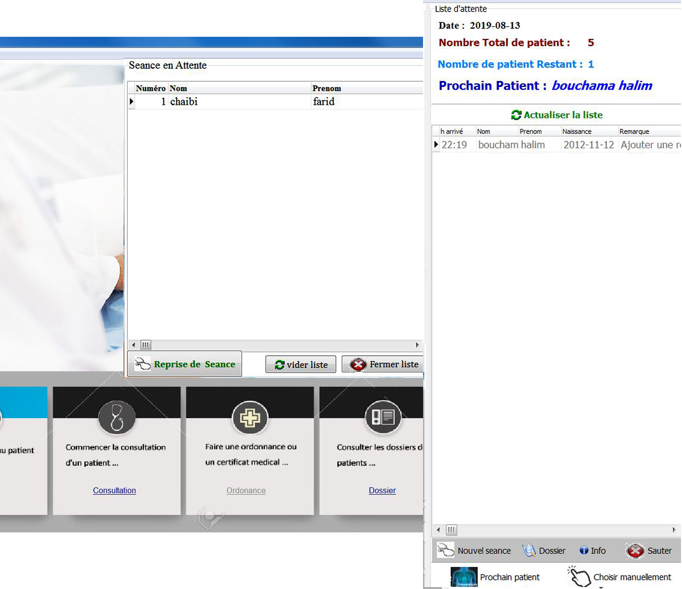Click the green refresh icon beside Actualiser

(x=516, y=115)
